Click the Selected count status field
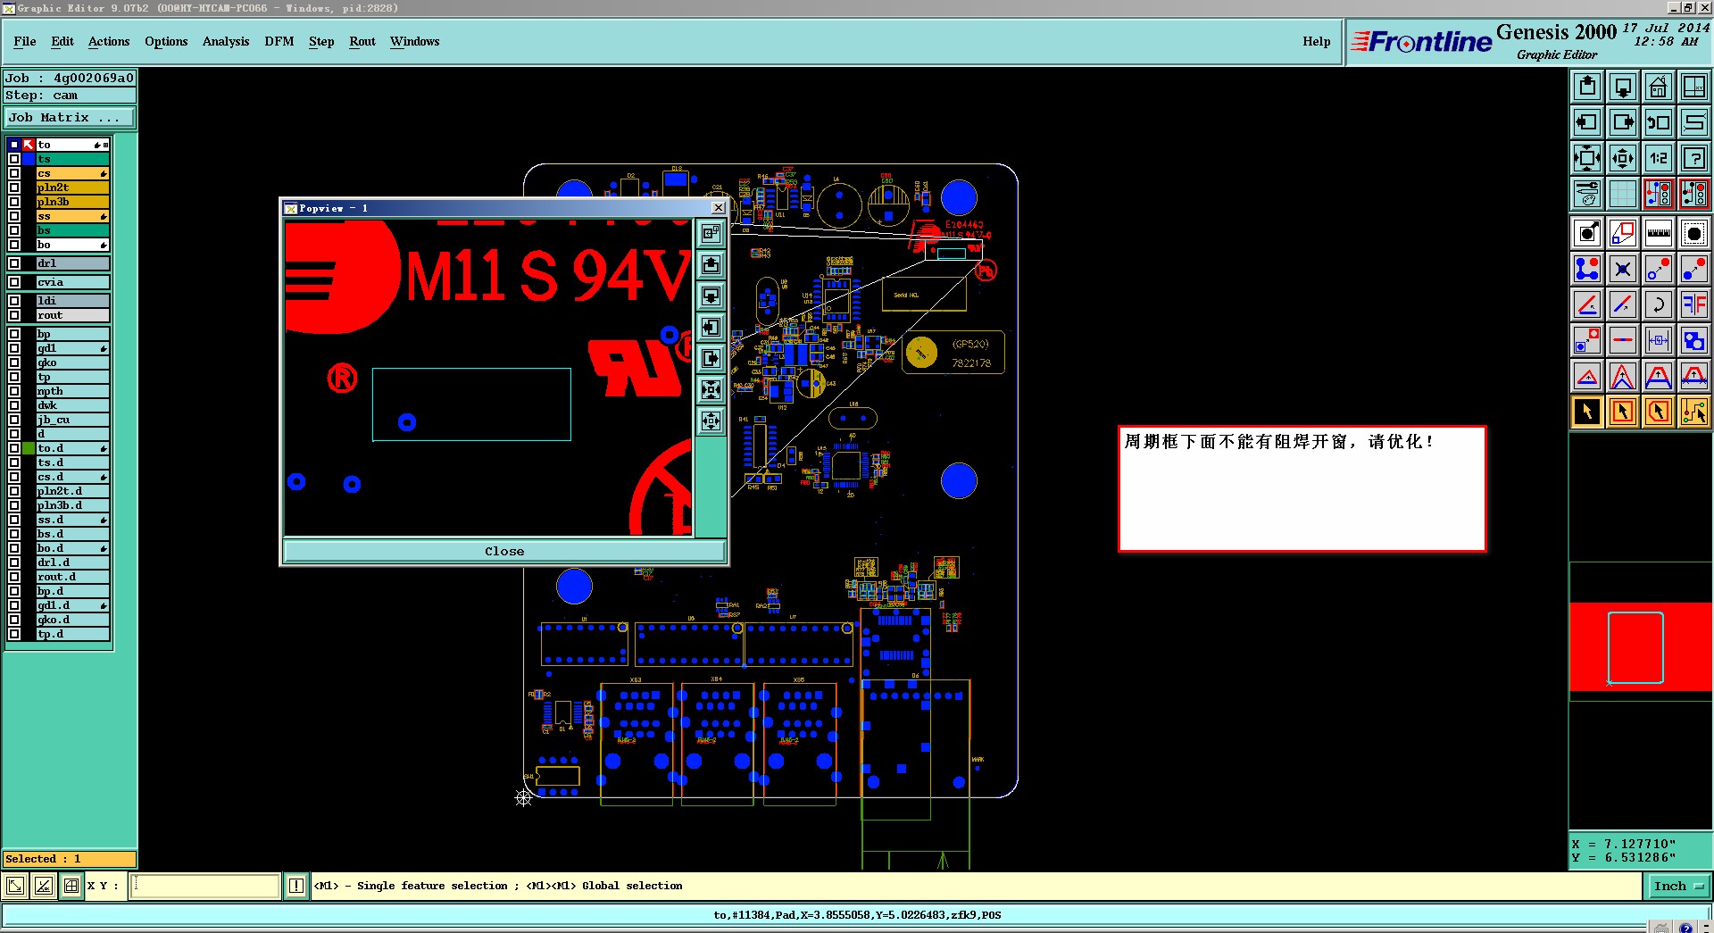This screenshot has height=933, width=1714. click(x=70, y=859)
